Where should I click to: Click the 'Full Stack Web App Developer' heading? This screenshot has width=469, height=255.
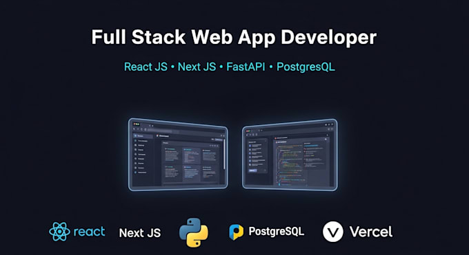click(234, 37)
